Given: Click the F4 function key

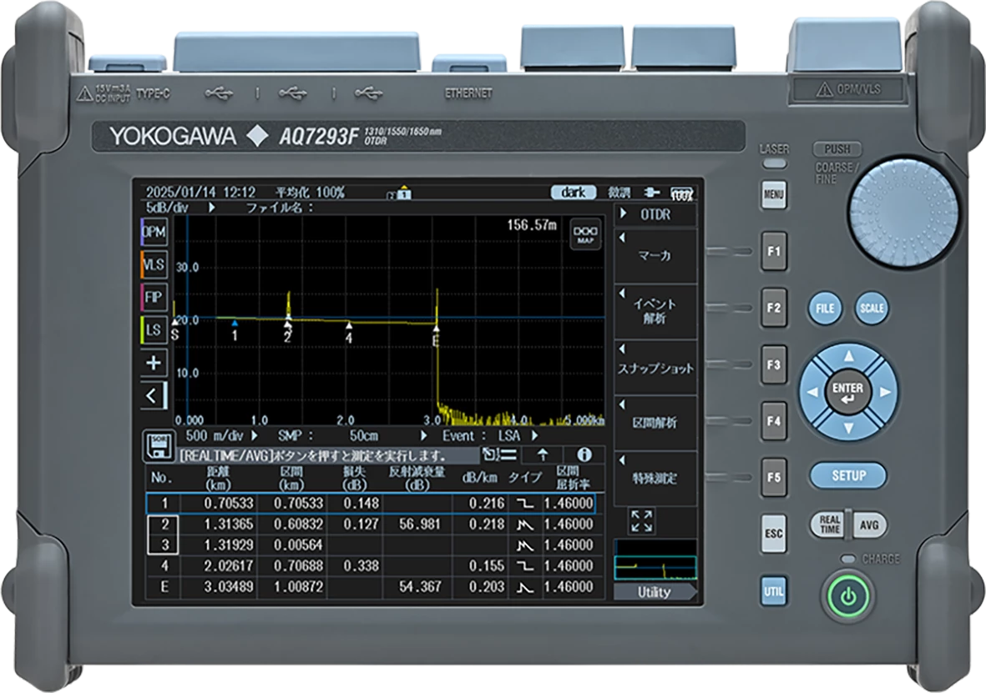Looking at the screenshot, I should pos(773,421).
